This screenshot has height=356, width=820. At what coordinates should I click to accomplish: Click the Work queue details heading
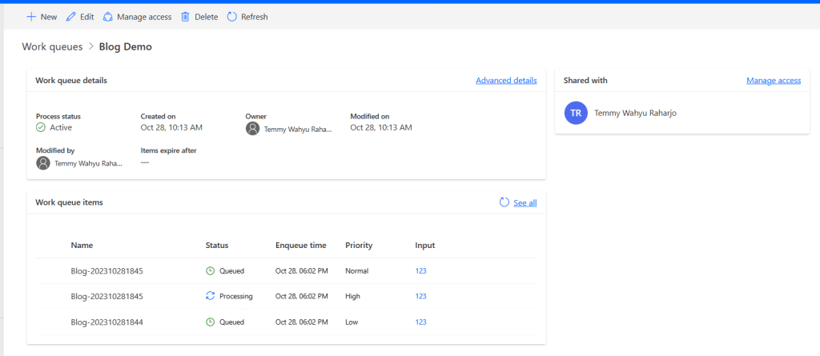pyautogui.click(x=71, y=81)
